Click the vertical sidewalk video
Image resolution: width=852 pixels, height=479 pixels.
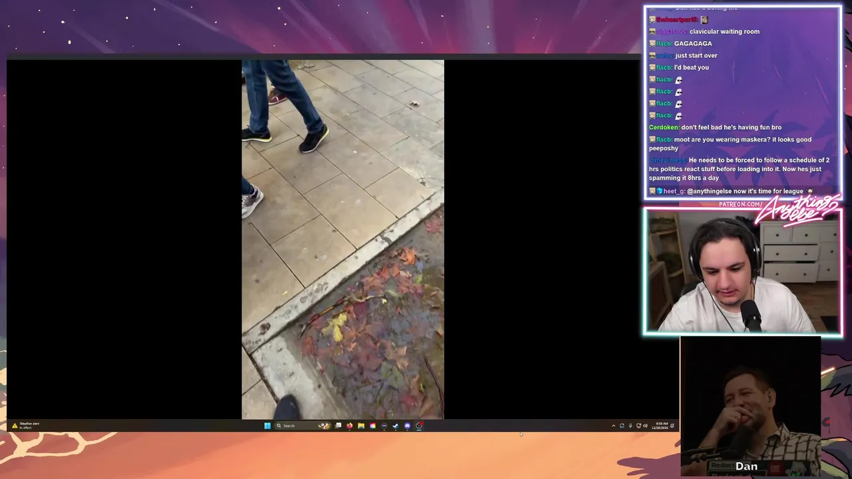(x=343, y=239)
